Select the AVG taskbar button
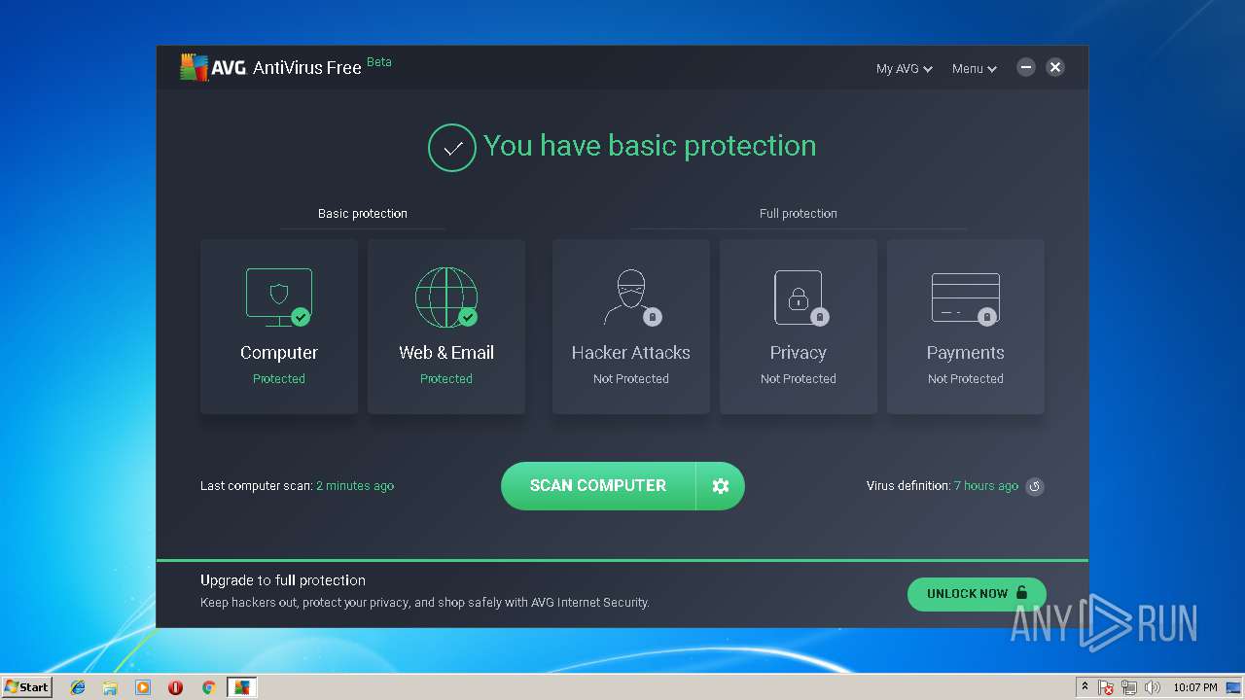 pos(241,687)
